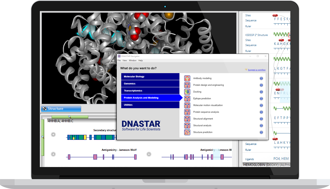Open info for Structural alignment
Viewport: 330px width, 189px height.
261,119
